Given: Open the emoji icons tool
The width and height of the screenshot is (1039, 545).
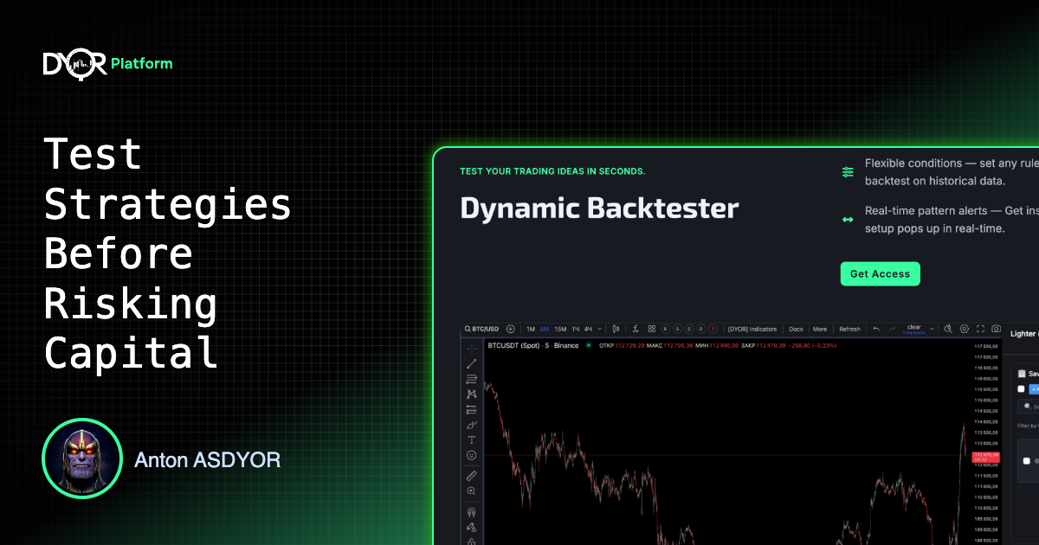Looking at the screenshot, I should coord(472,455).
